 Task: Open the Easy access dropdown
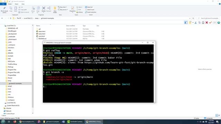[63, 10]
